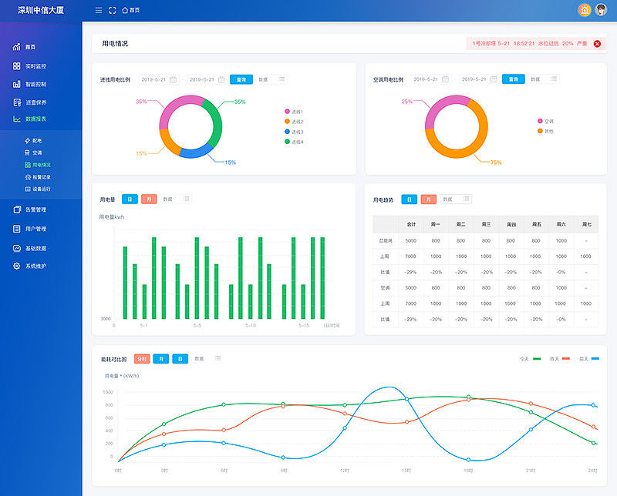Toggle 前天 blue line legend
617x496 pixels.
point(589,359)
